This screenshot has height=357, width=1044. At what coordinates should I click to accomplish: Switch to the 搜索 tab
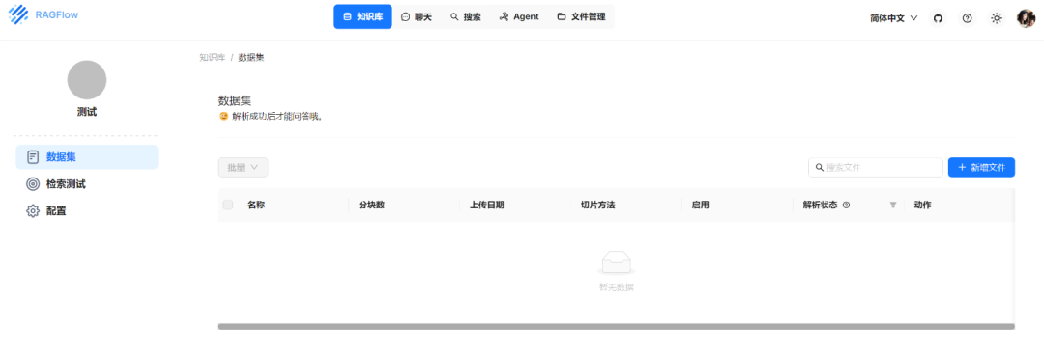[x=465, y=16]
